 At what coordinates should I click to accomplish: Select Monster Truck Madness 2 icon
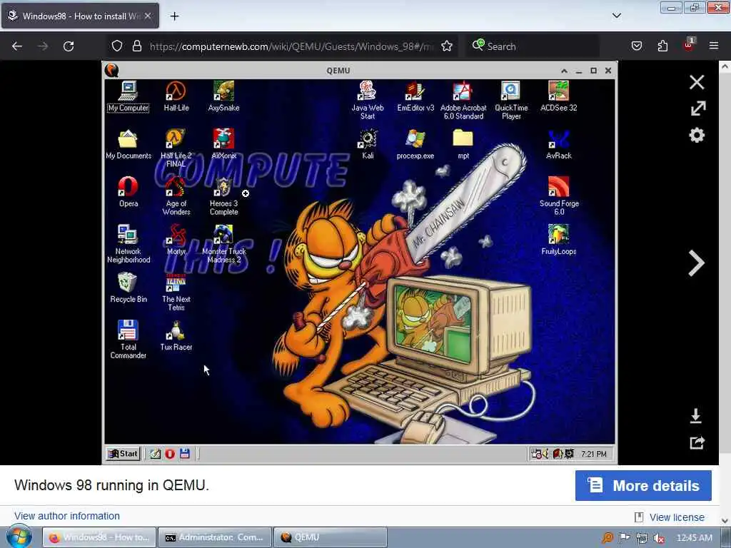223,244
